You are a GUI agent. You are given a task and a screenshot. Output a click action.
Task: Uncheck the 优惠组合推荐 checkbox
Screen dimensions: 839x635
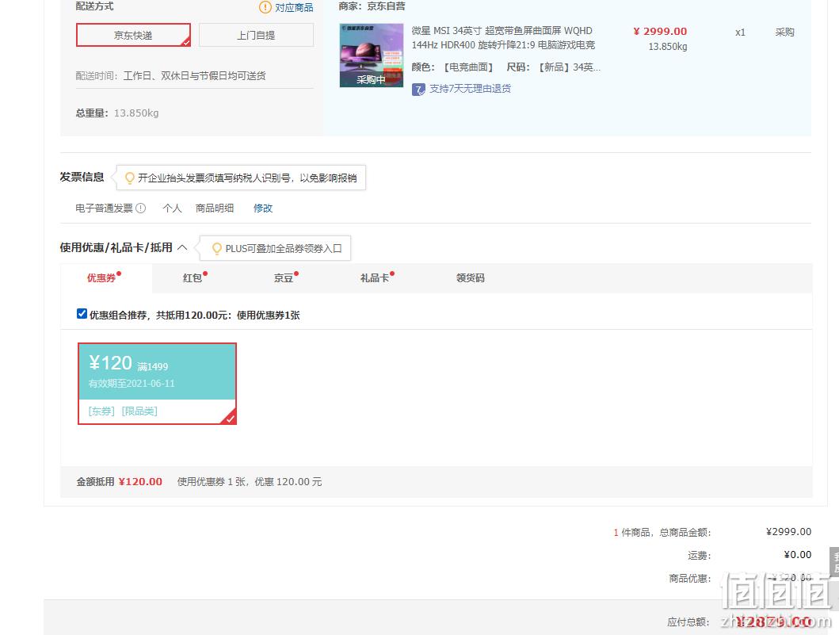82,314
